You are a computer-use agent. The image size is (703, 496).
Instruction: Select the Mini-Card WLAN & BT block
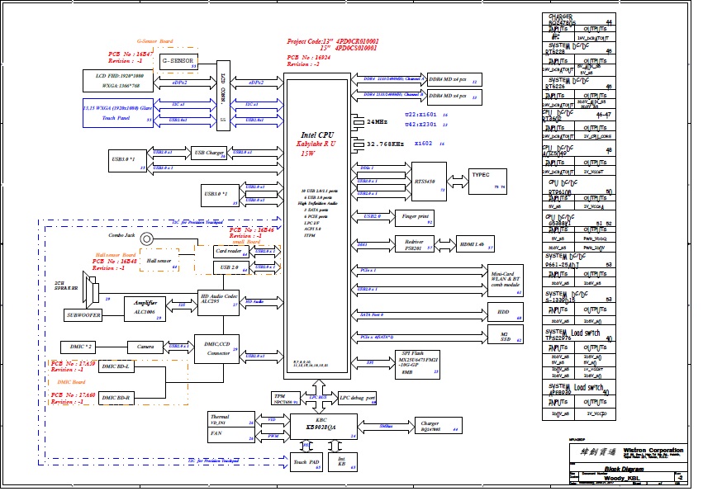click(x=506, y=281)
